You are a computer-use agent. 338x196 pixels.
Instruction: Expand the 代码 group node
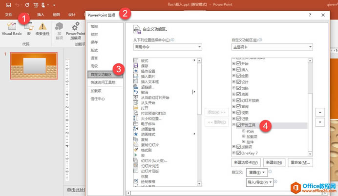(x=244, y=131)
